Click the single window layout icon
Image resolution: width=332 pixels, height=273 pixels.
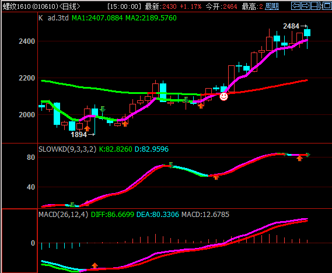[x=327, y=6]
